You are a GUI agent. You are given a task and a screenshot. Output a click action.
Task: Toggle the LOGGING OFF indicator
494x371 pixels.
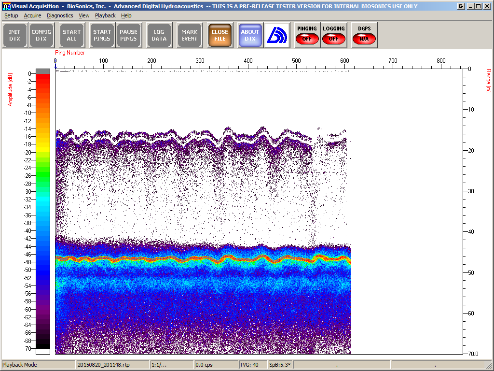[x=334, y=35]
